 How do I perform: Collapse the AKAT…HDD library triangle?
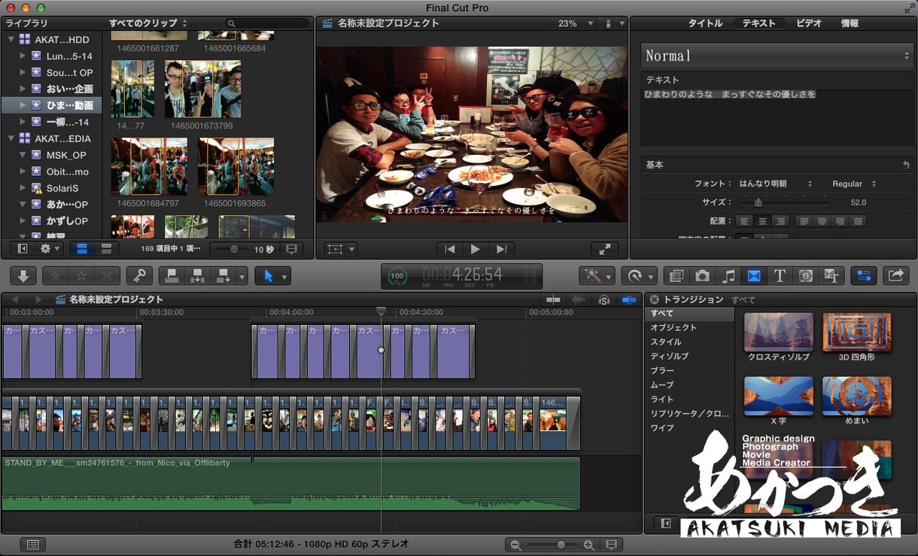[x=11, y=39]
